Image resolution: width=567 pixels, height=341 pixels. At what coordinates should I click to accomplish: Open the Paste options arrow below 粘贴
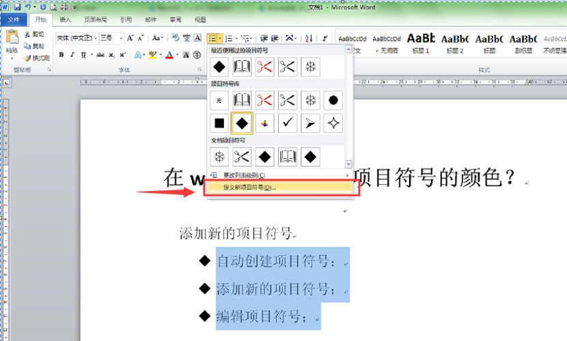pos(12,58)
